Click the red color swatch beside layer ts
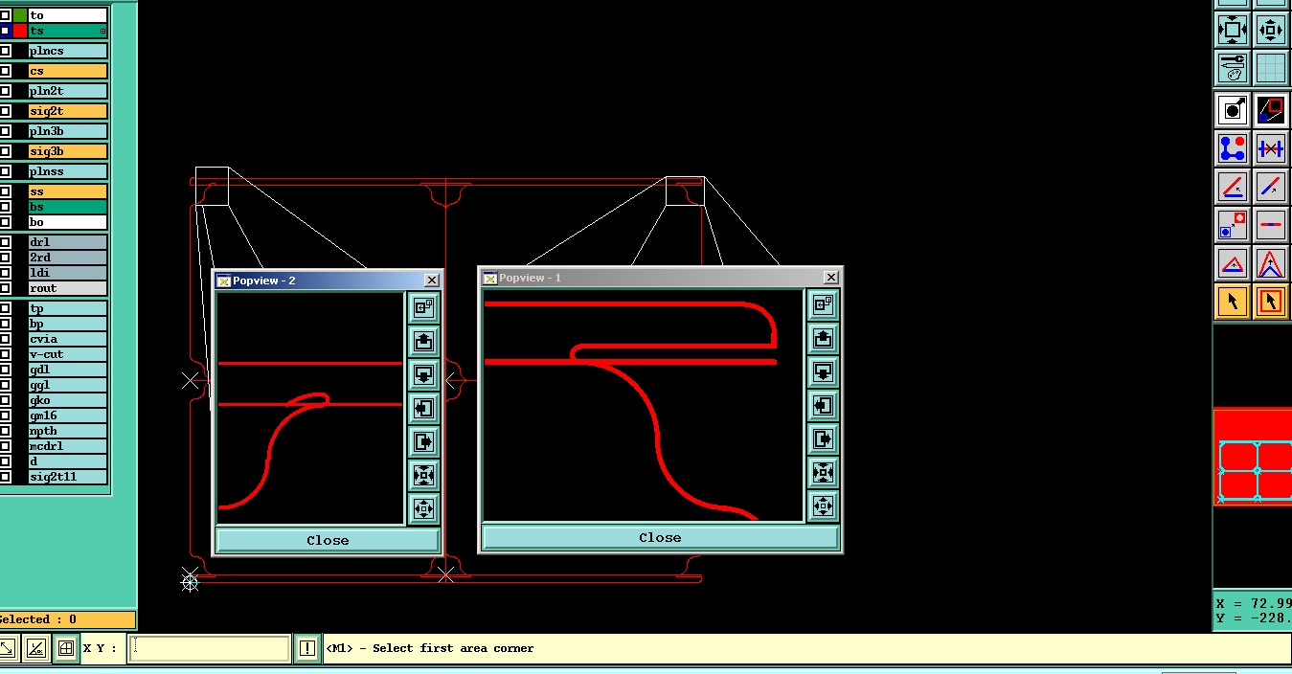The image size is (1292, 674). (20, 31)
